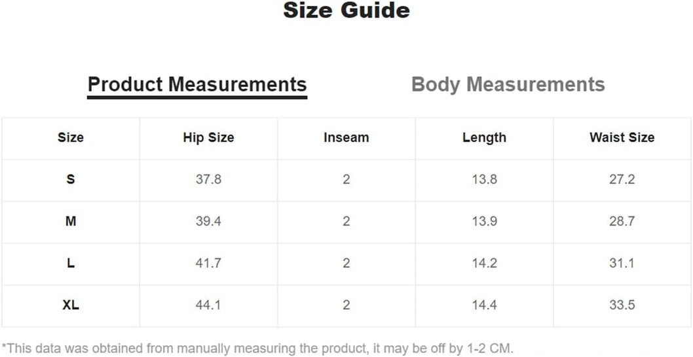The height and width of the screenshot is (357, 693).
Task: Select the S size row label
Action: 71,179
